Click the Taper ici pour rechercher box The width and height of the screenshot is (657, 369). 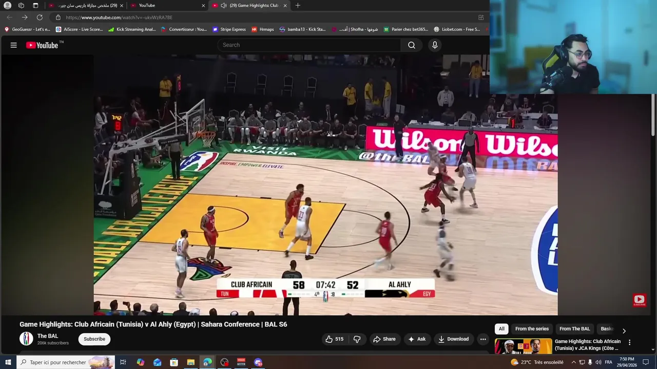pyautogui.click(x=65, y=362)
